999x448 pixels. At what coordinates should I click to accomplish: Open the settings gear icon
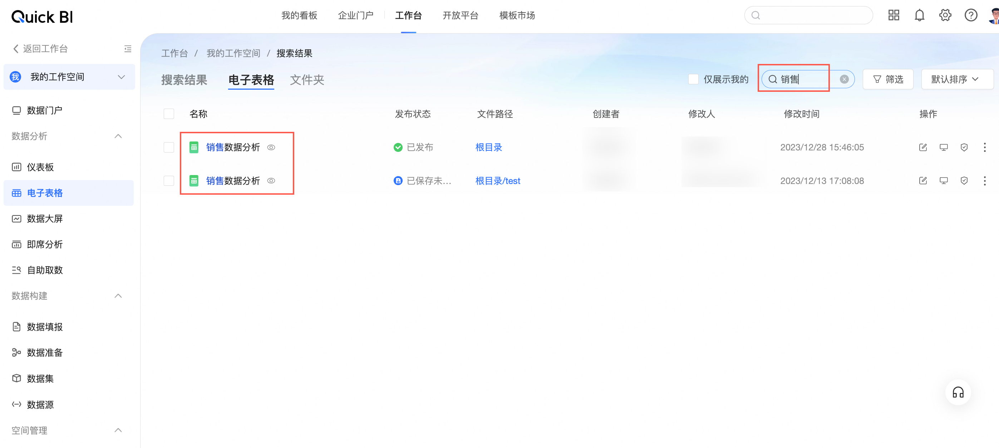coord(945,15)
